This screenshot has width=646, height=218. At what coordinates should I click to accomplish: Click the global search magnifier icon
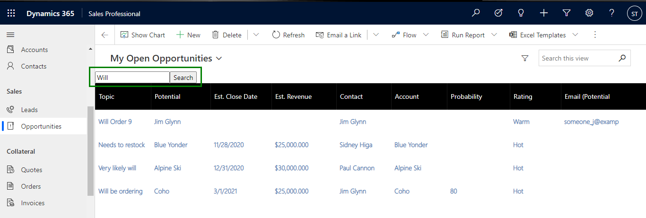(476, 13)
